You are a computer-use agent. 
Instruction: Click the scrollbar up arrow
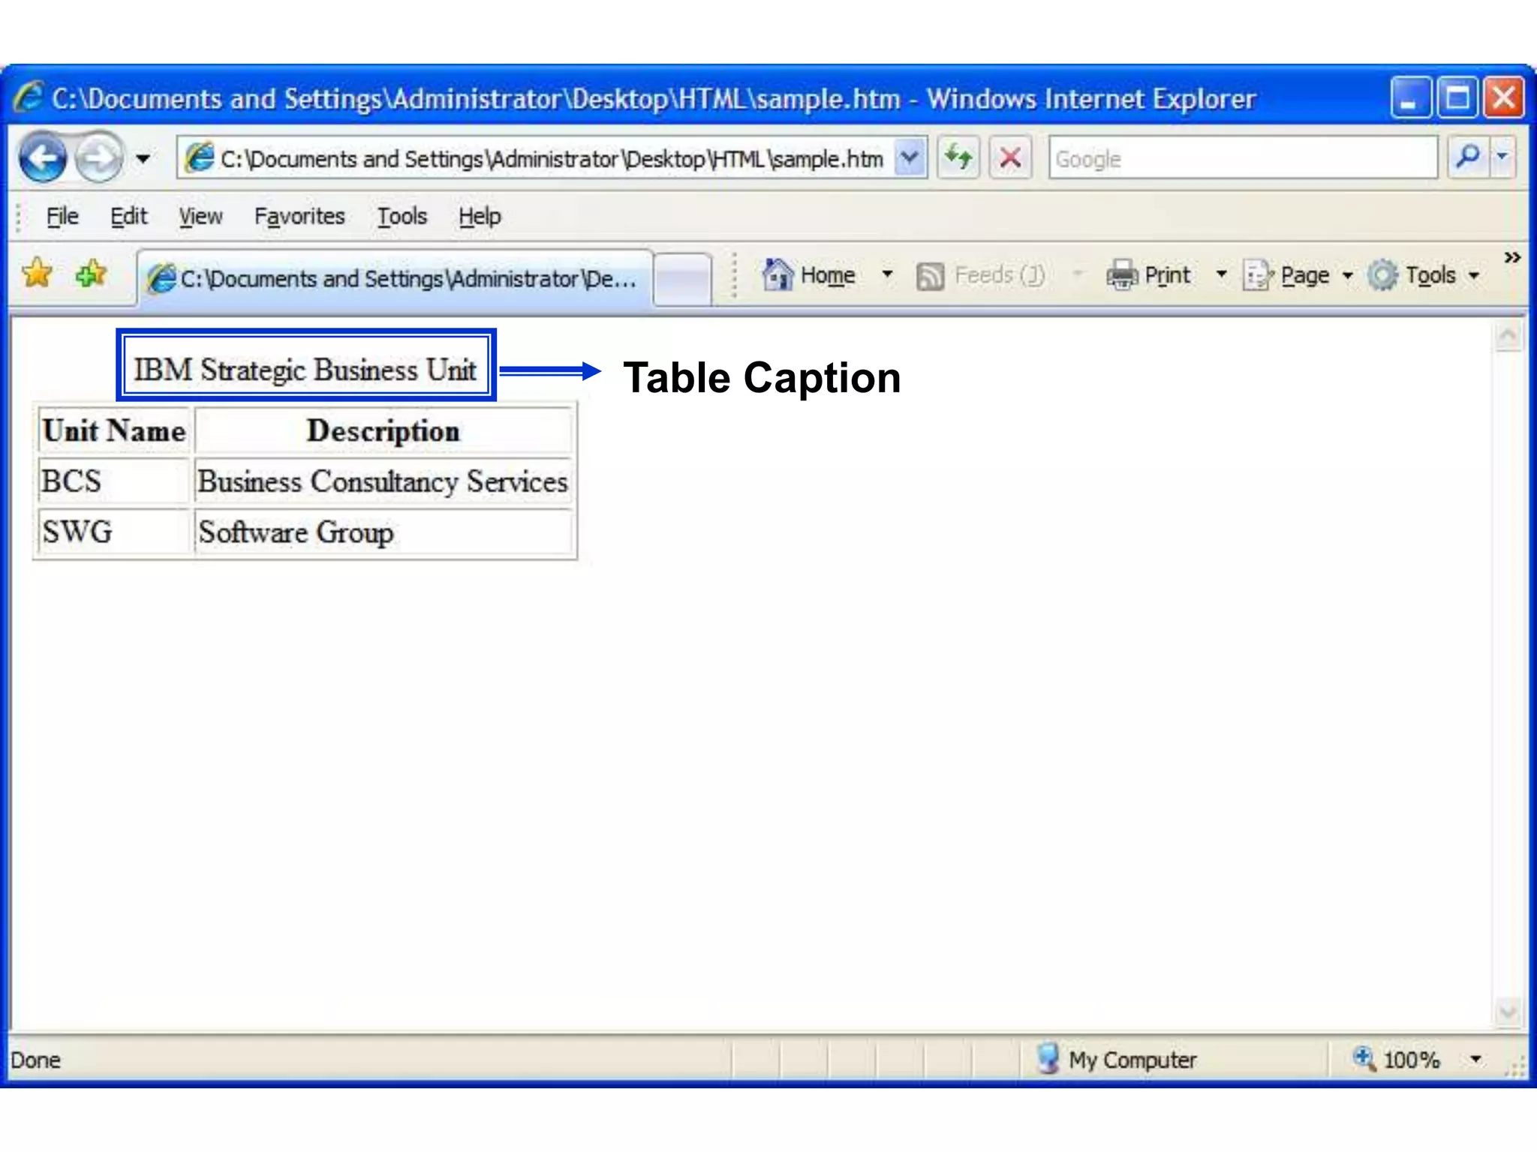[x=1508, y=336]
